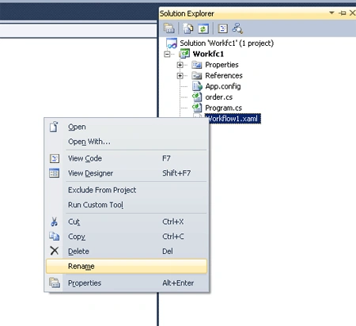
Task: Click the Properties toolbar icon in Solution Explorer
Action: coord(169,28)
